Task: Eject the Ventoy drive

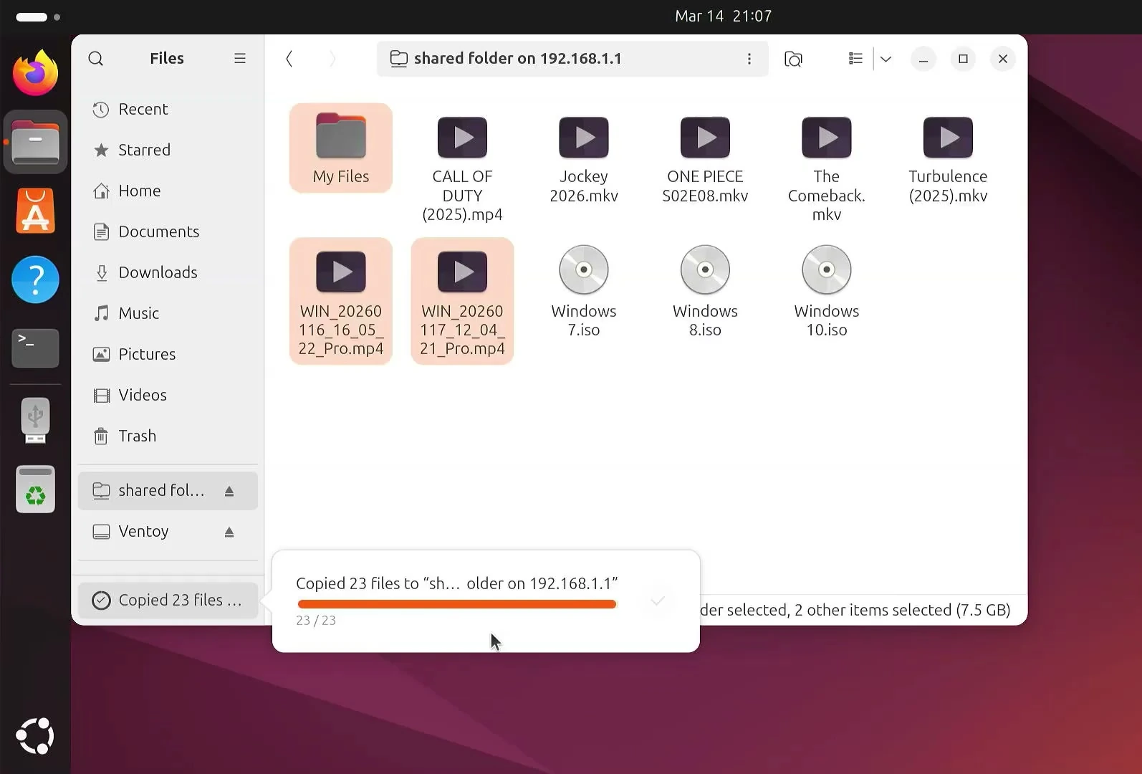Action: (x=229, y=532)
